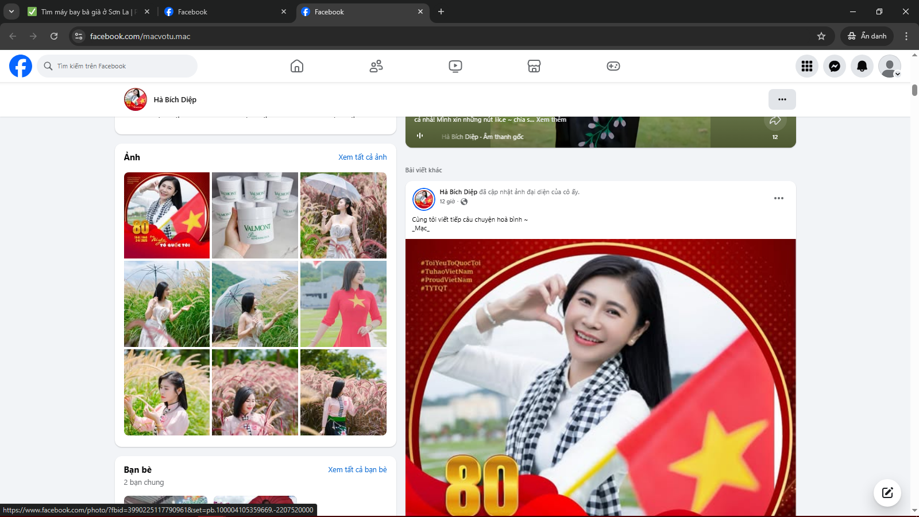Open profile header more options button

click(x=782, y=99)
